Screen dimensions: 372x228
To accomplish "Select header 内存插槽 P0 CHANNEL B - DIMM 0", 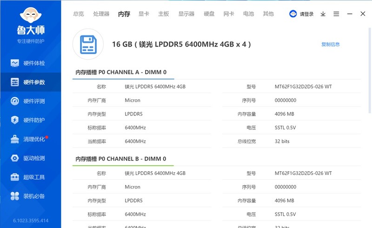I will pyautogui.click(x=121, y=159).
